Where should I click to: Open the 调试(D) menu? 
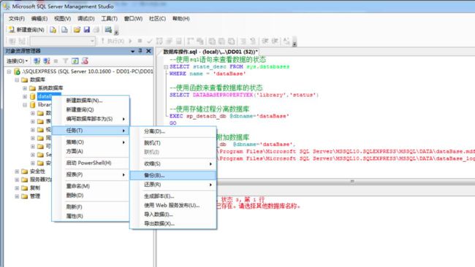(x=85, y=19)
